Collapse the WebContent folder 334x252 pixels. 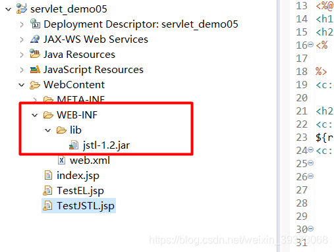22,85
